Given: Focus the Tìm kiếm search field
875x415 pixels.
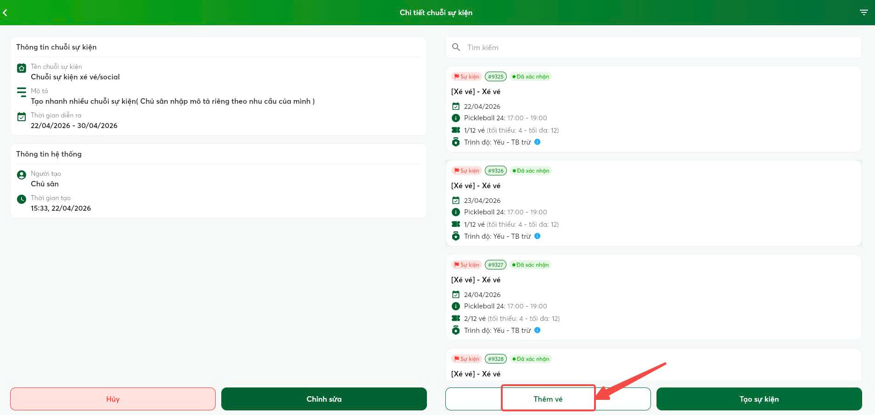Looking at the screenshot, I should [x=653, y=47].
